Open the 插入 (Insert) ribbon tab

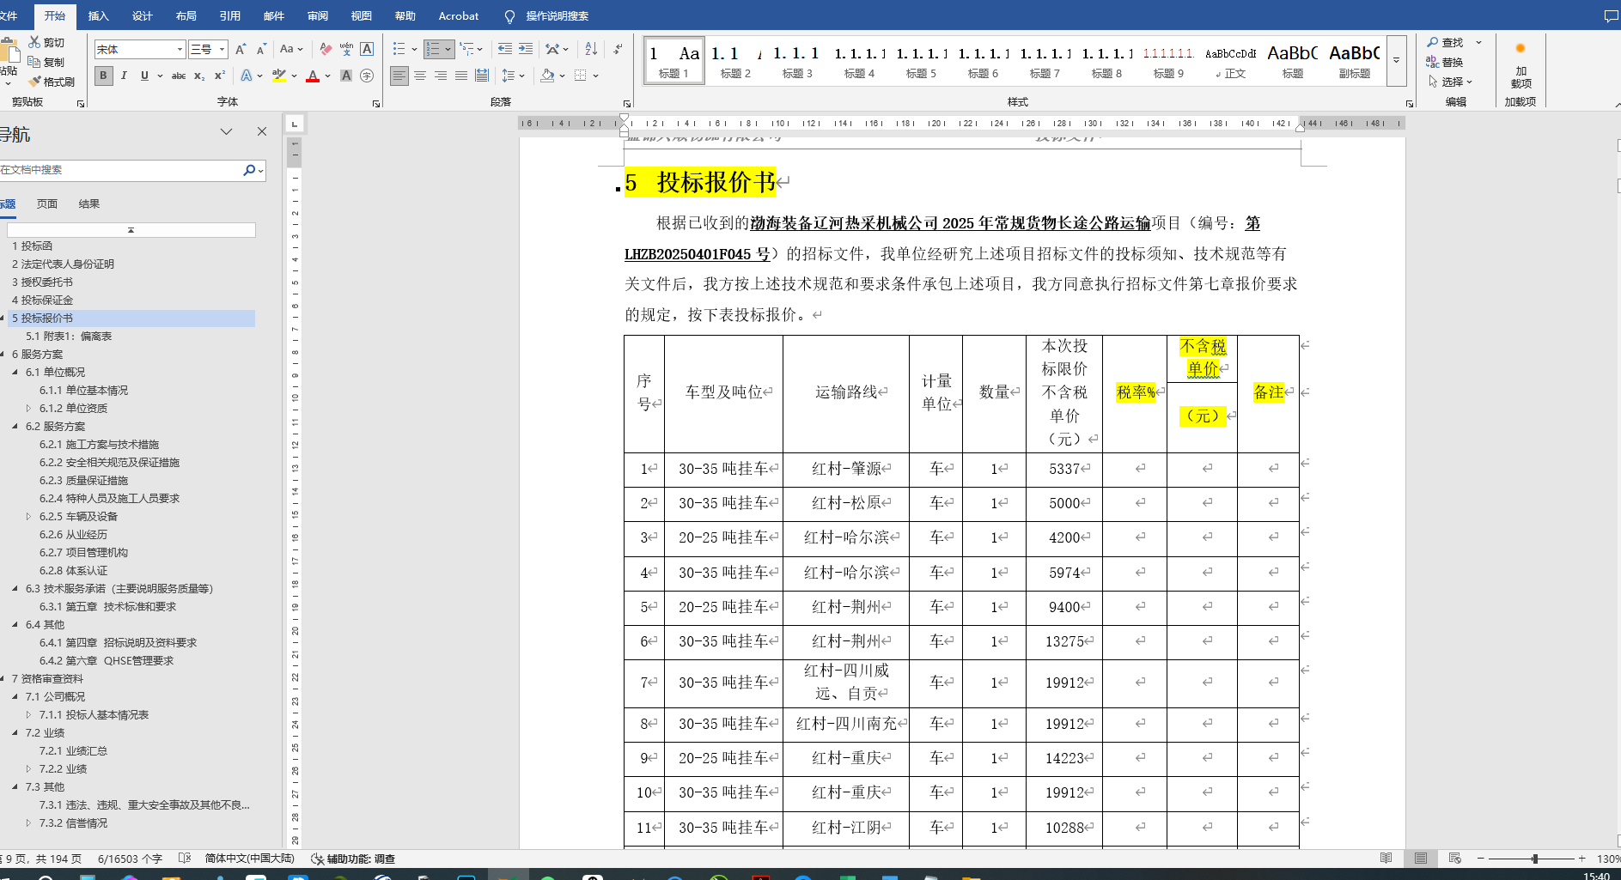click(x=99, y=15)
